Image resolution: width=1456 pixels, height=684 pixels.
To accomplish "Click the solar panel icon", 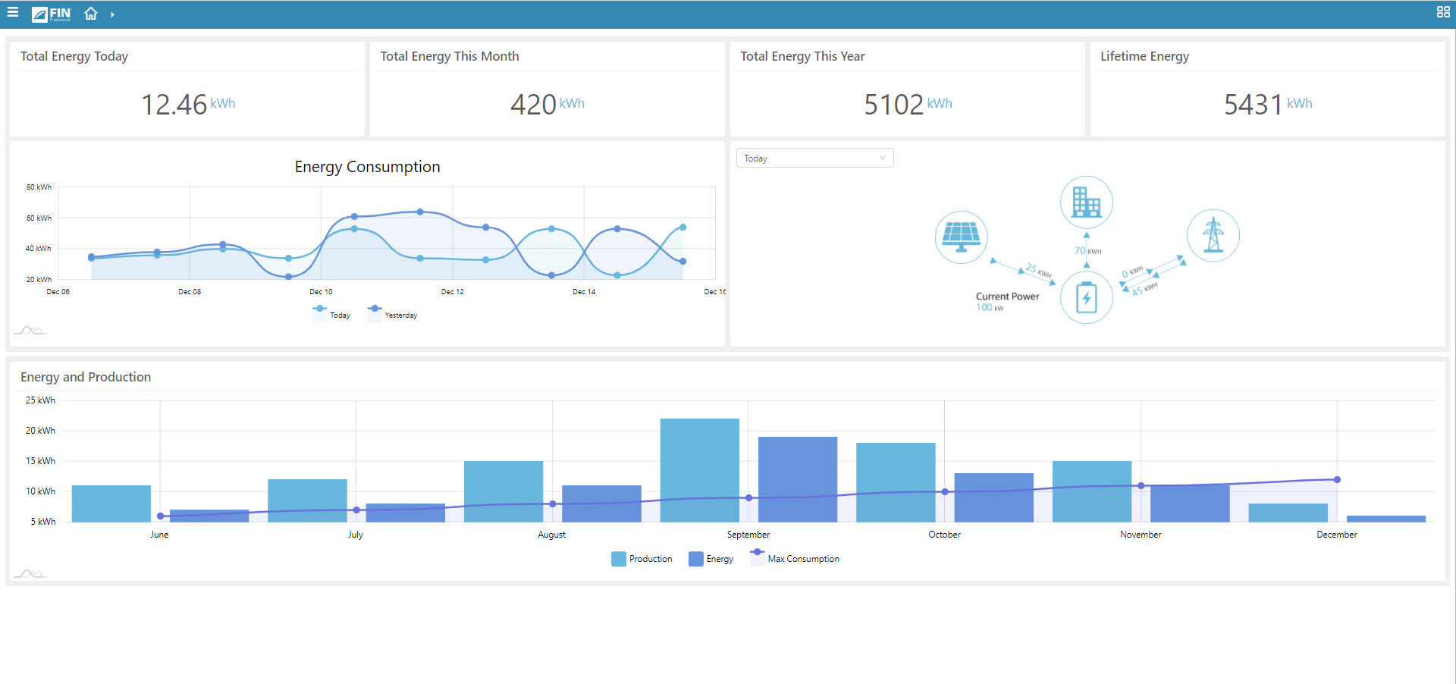I will (961, 237).
